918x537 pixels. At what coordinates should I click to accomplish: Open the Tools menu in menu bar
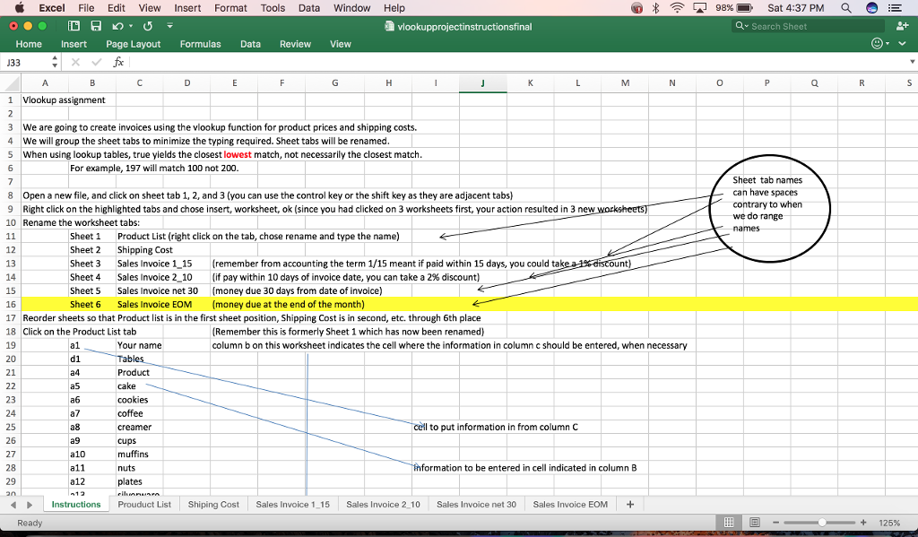pyautogui.click(x=273, y=8)
